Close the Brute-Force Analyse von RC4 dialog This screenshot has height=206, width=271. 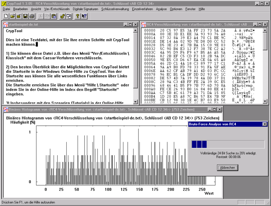264,124
